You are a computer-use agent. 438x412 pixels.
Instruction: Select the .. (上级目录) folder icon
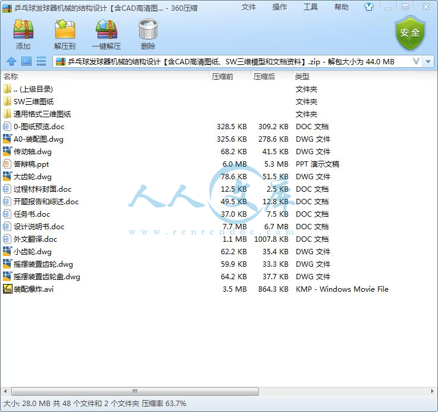pos(7,89)
